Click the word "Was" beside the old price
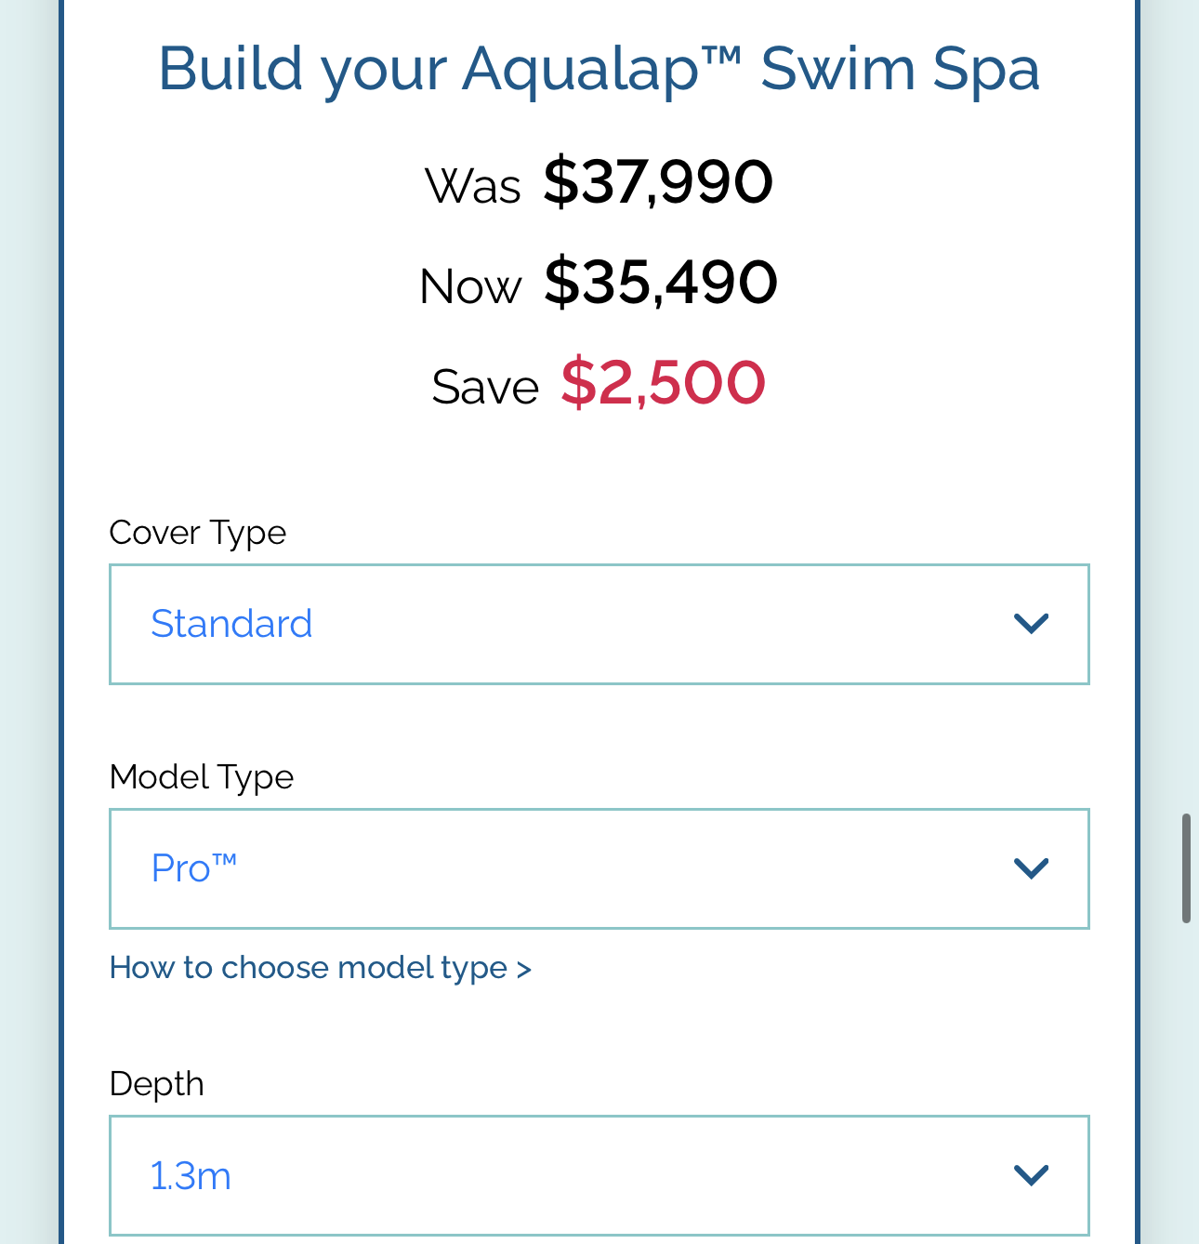Viewport: 1199px width, 1244px height. coord(473,186)
